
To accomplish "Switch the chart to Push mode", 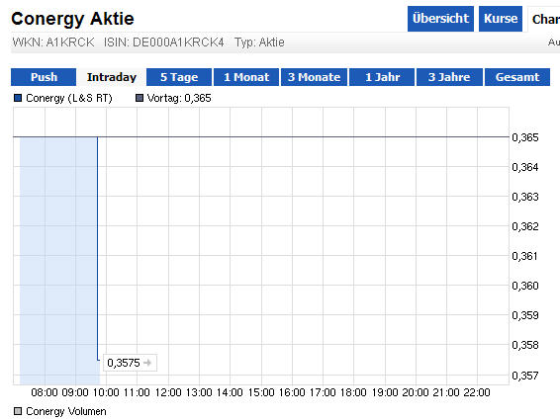I will 44,77.
